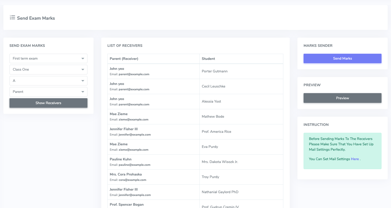The width and height of the screenshot is (391, 208).
Task: Click the Mathew Bode student cell
Action: click(x=213, y=117)
